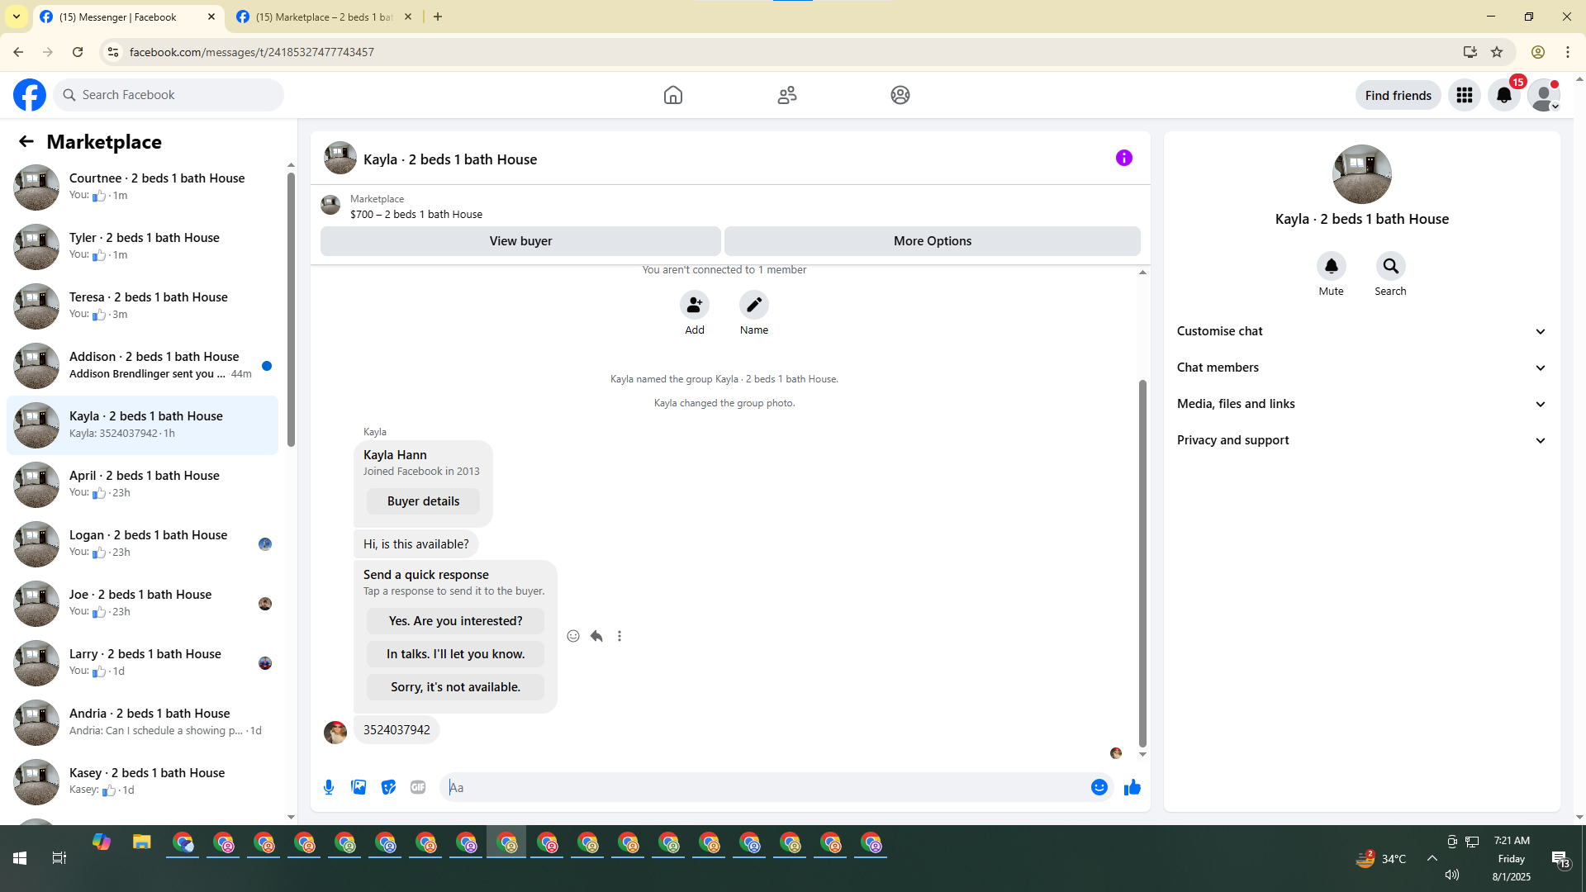The image size is (1586, 892).
Task: Open the GIF picker icon
Action: pyautogui.click(x=418, y=787)
